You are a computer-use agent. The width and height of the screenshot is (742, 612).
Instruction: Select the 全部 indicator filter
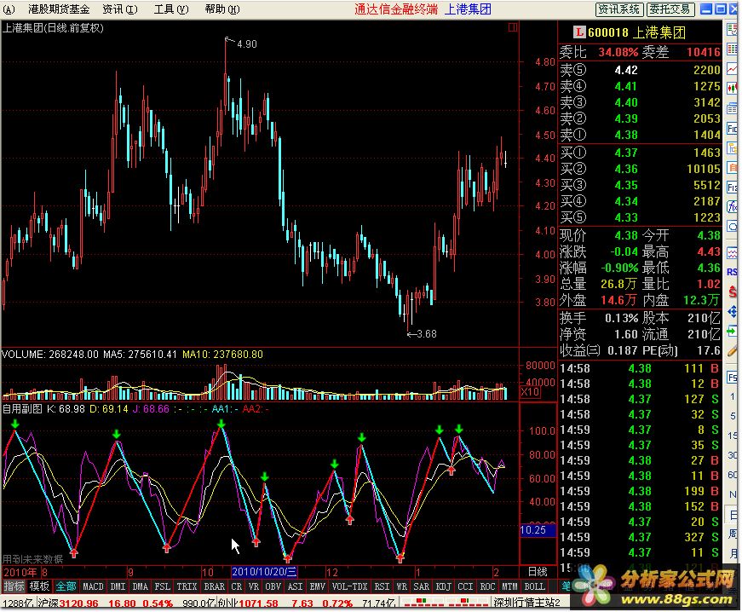point(66,586)
